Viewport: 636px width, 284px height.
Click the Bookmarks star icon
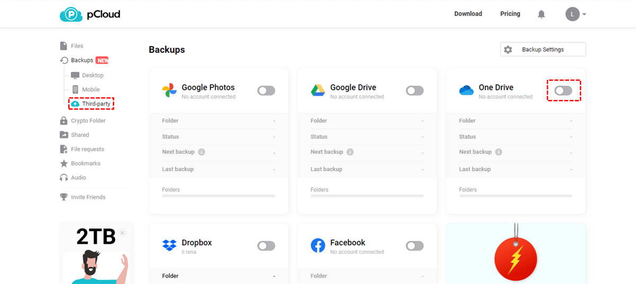pyautogui.click(x=64, y=163)
